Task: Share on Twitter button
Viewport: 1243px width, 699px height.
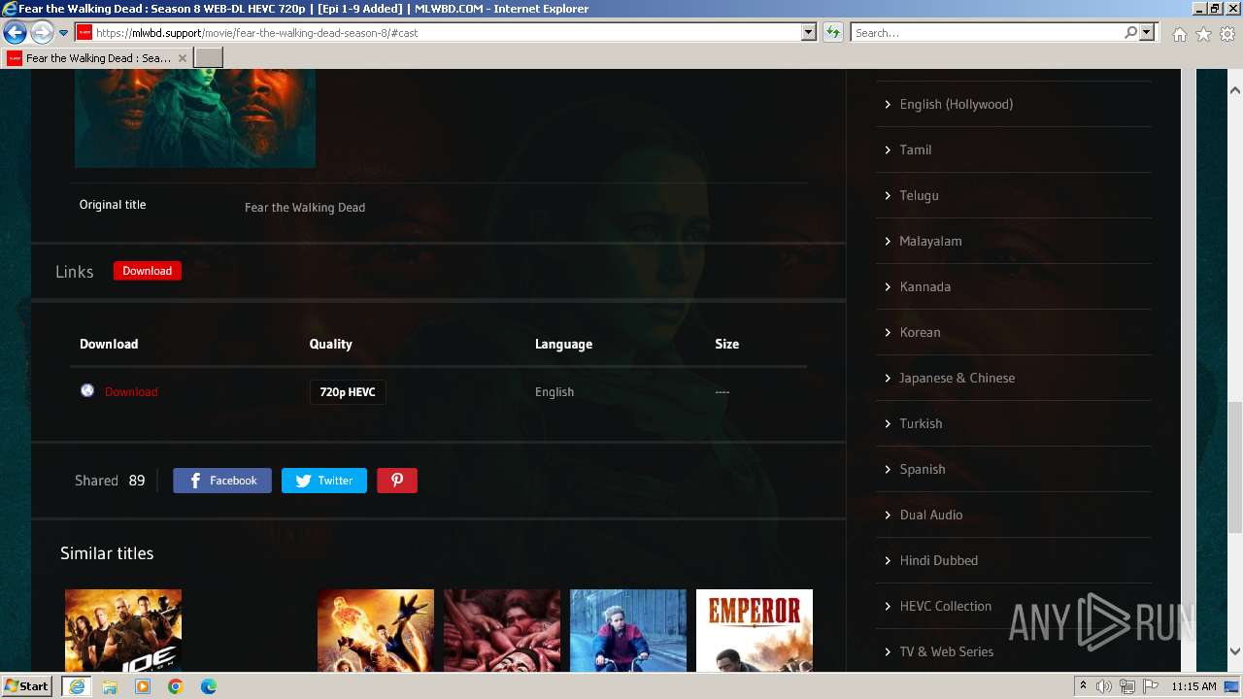Action: click(324, 481)
